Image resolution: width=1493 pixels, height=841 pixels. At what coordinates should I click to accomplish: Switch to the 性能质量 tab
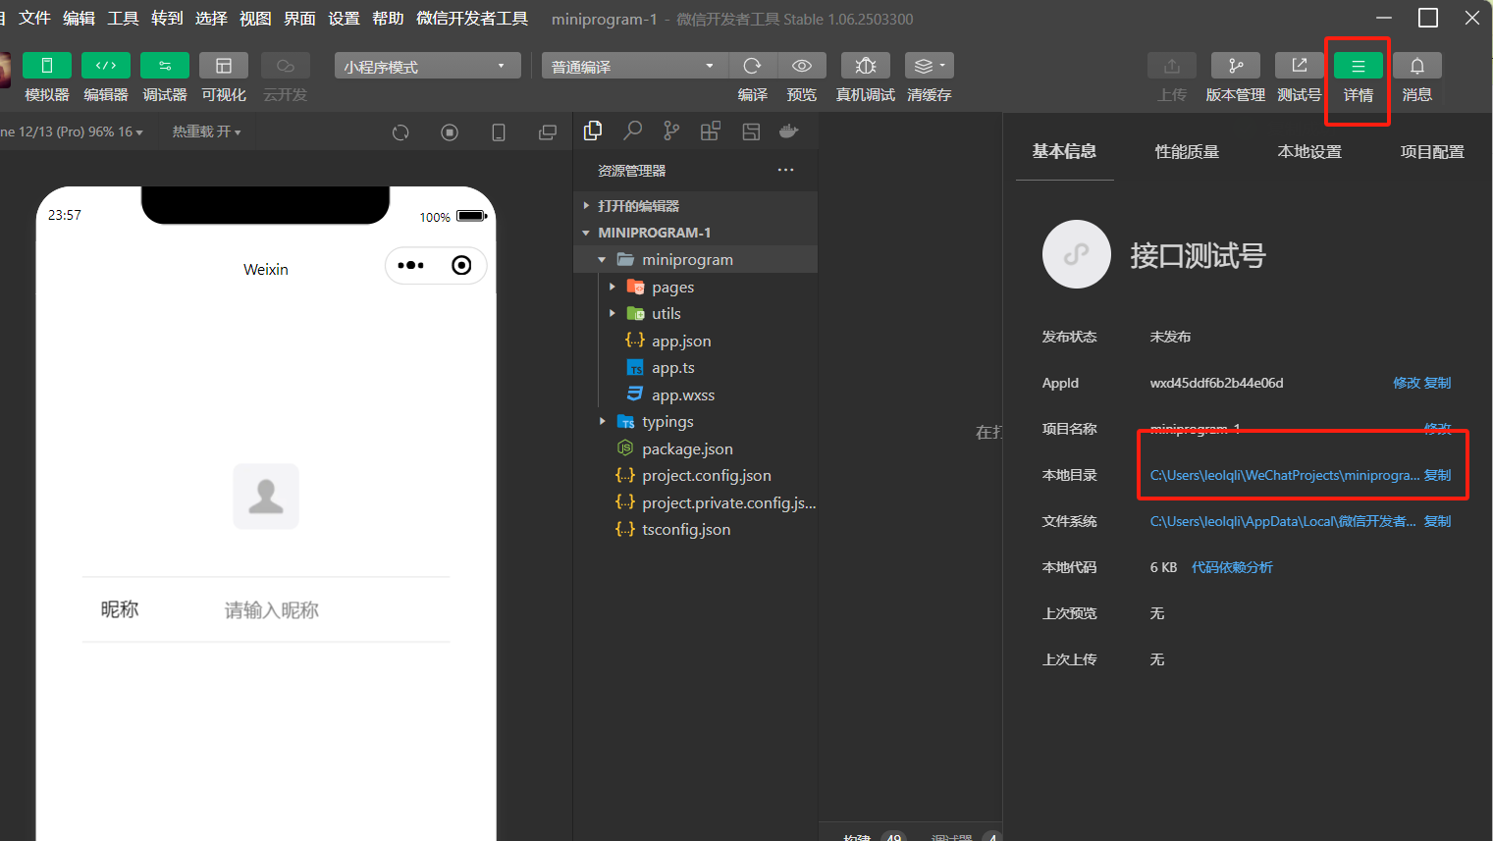click(x=1187, y=151)
